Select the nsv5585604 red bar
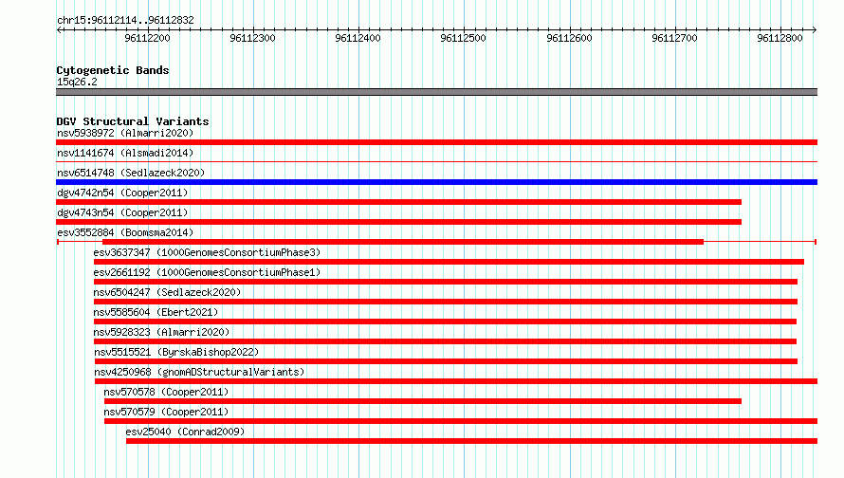 (445, 322)
